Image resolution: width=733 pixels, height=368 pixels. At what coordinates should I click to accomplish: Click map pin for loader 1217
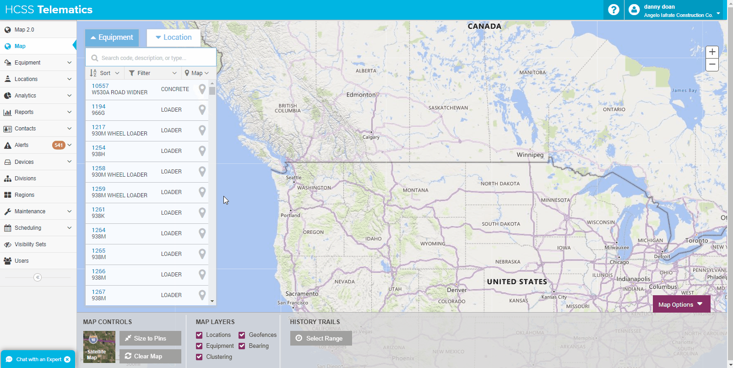[x=202, y=130]
